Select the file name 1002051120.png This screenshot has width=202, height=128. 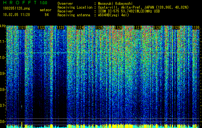click(17, 9)
